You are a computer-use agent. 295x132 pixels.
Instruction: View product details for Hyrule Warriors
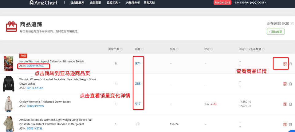[285, 64]
